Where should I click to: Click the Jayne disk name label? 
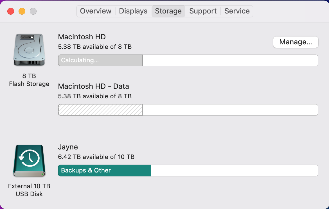click(x=68, y=147)
